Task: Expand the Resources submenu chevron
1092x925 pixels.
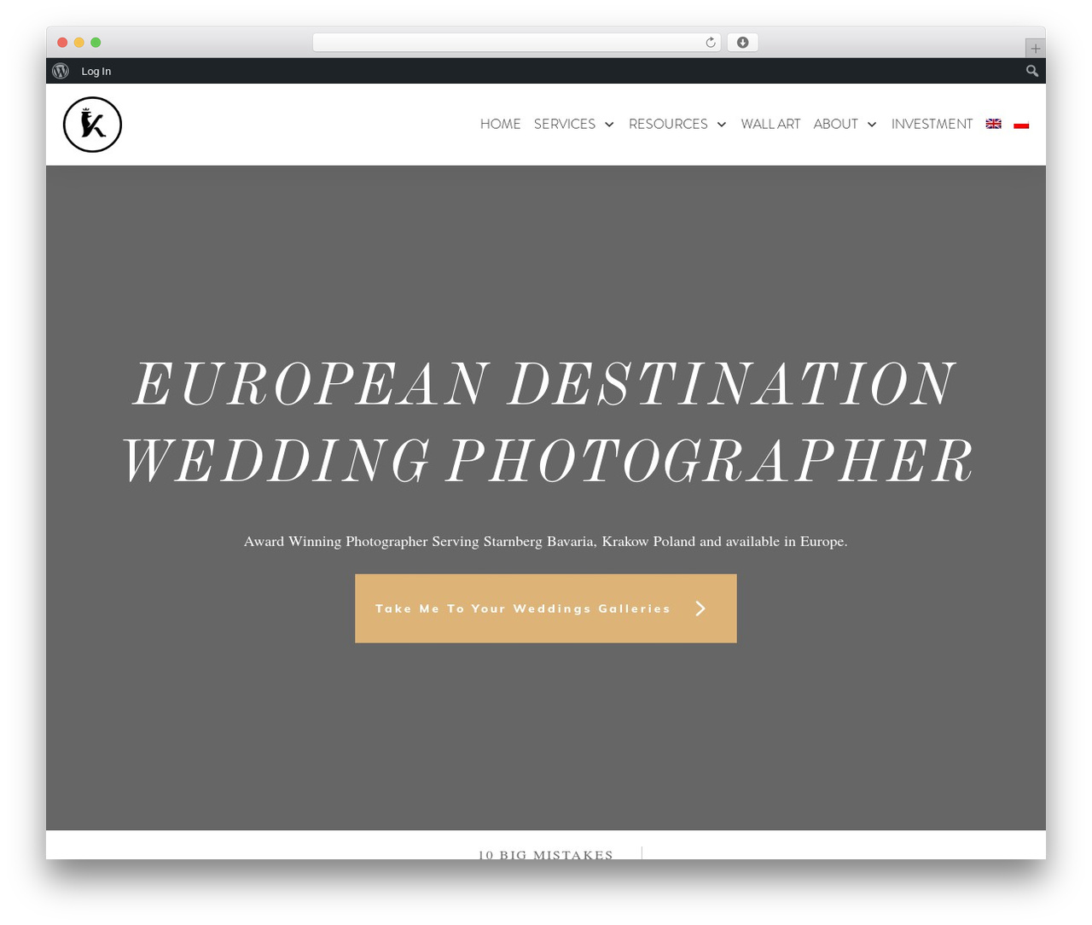Action: click(x=722, y=125)
